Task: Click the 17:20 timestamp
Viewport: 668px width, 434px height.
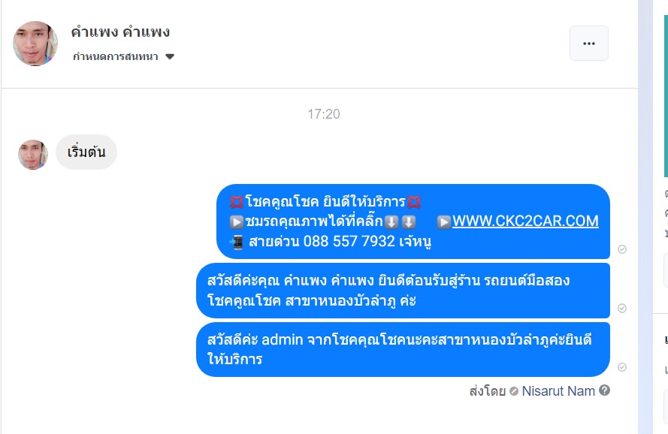Action: click(x=324, y=114)
